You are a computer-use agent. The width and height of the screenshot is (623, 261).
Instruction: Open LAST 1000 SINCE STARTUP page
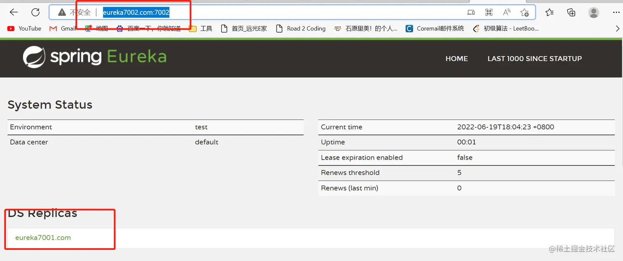[x=534, y=59]
